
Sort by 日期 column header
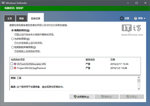[x=112, y=60]
